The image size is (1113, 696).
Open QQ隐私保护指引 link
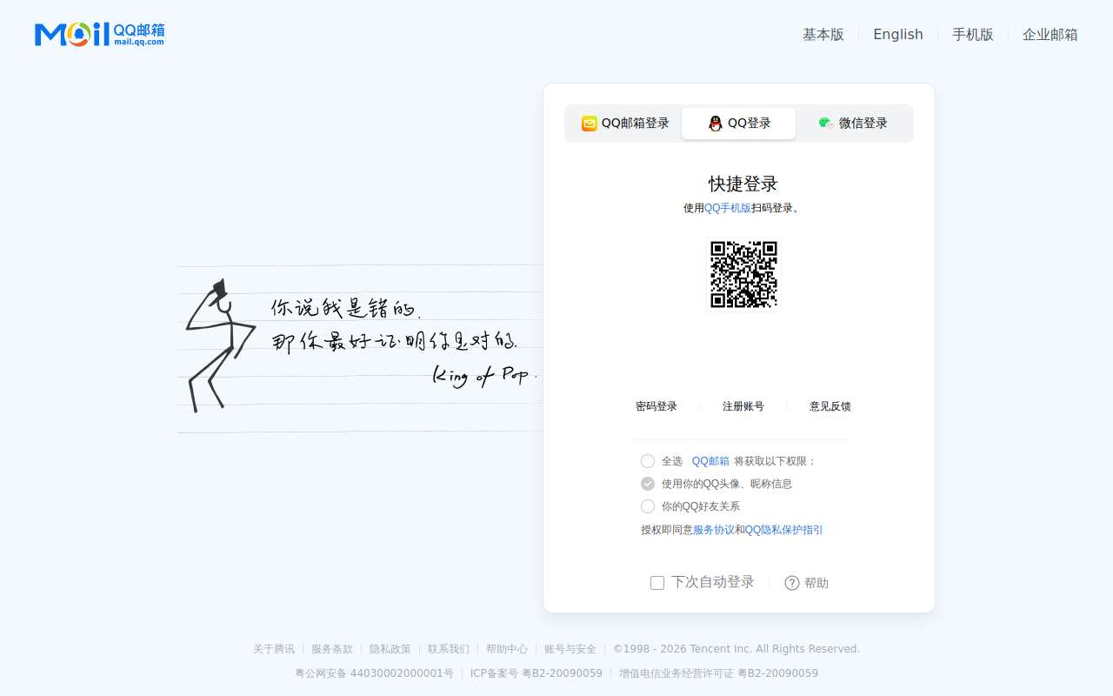784,530
